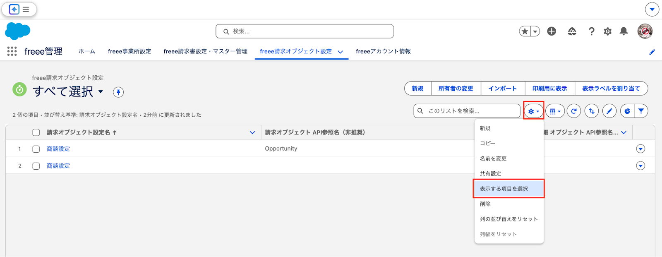Choose 表示する項目を選択 menu item
Screen dimensions: 662x257
(509, 189)
